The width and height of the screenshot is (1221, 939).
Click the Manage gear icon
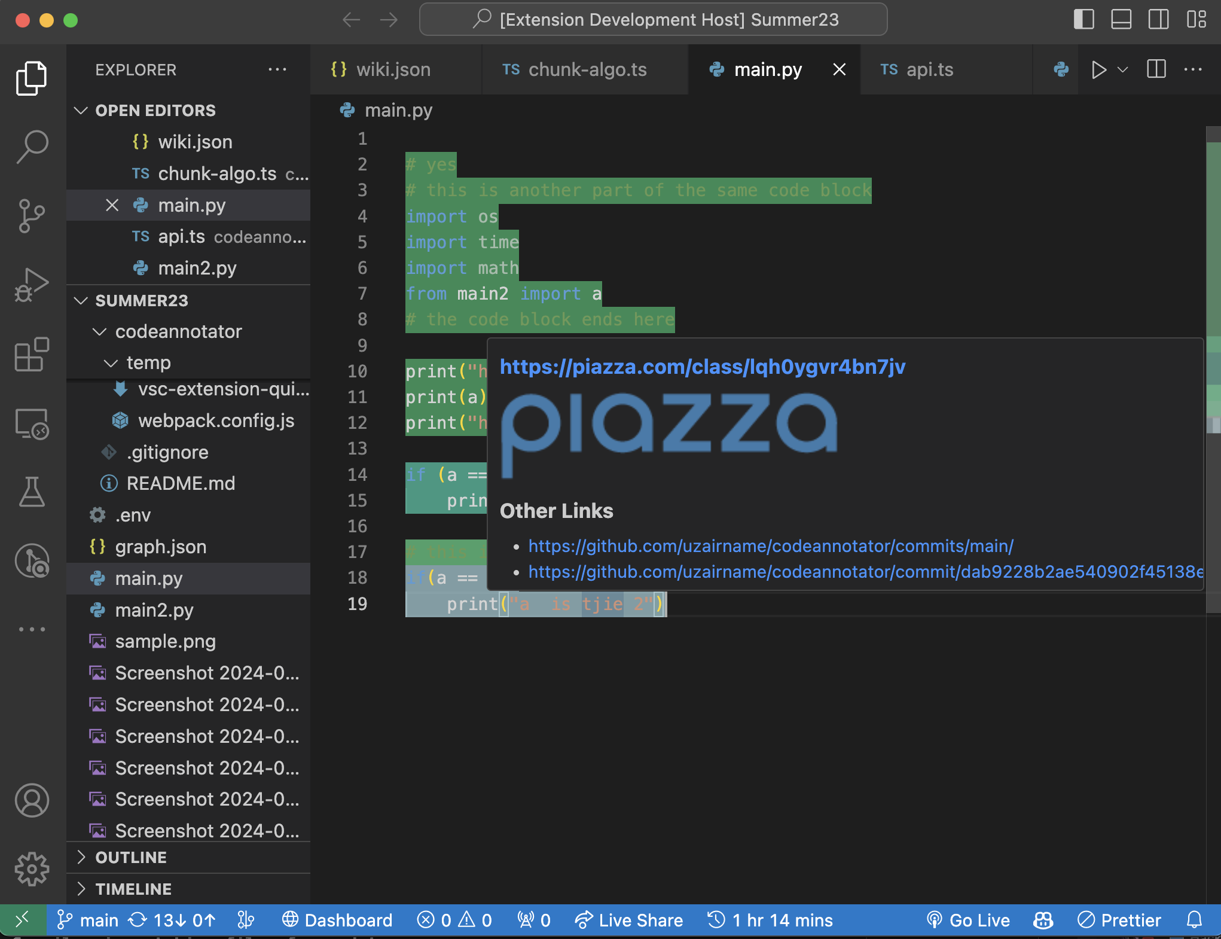32,869
